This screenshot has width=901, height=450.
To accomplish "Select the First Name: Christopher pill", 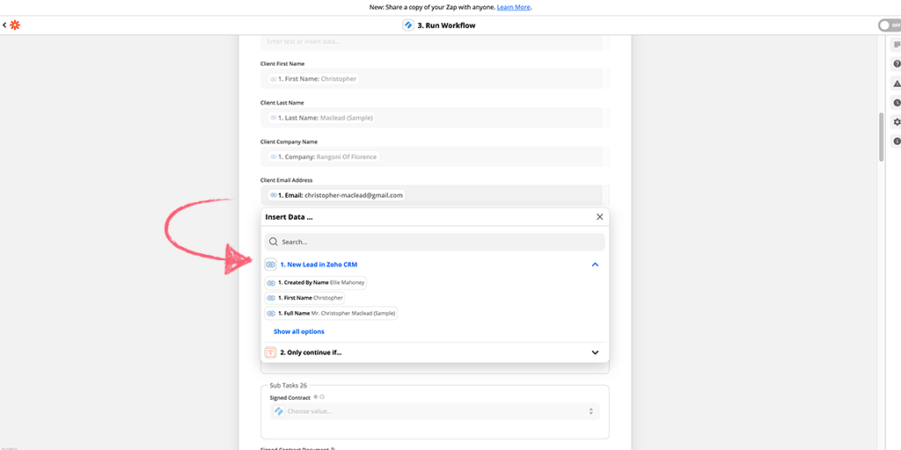I will coord(313,78).
